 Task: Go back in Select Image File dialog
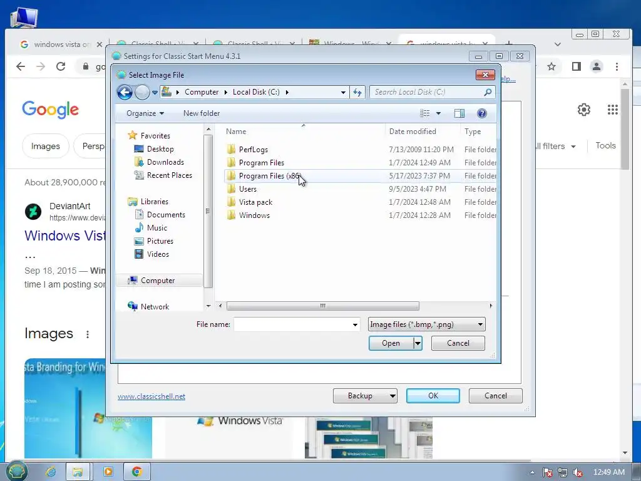(125, 92)
